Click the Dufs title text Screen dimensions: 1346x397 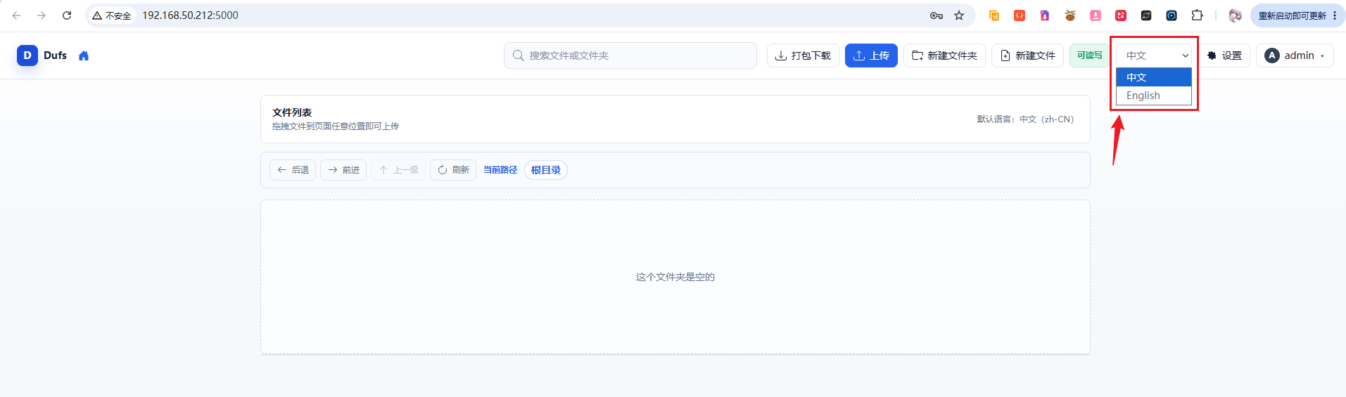click(x=55, y=56)
